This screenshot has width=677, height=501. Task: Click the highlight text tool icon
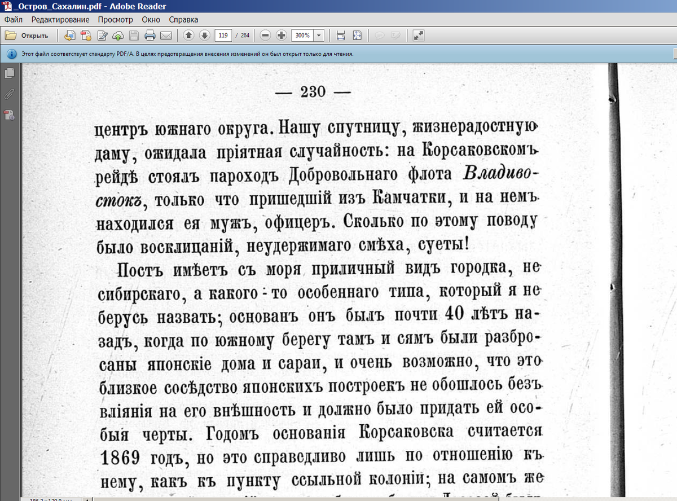[x=395, y=36]
